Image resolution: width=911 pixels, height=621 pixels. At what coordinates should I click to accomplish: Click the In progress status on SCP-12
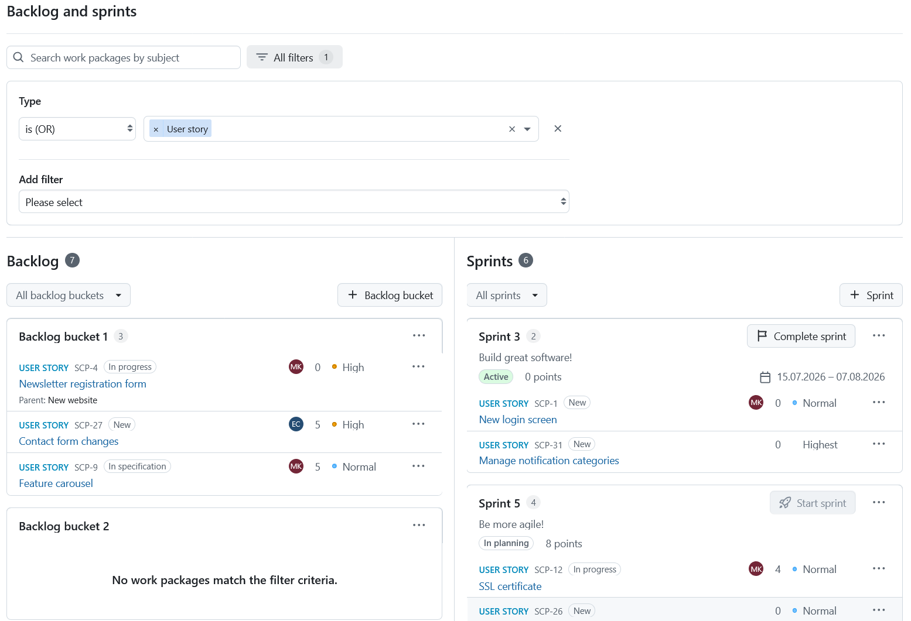pyautogui.click(x=595, y=569)
